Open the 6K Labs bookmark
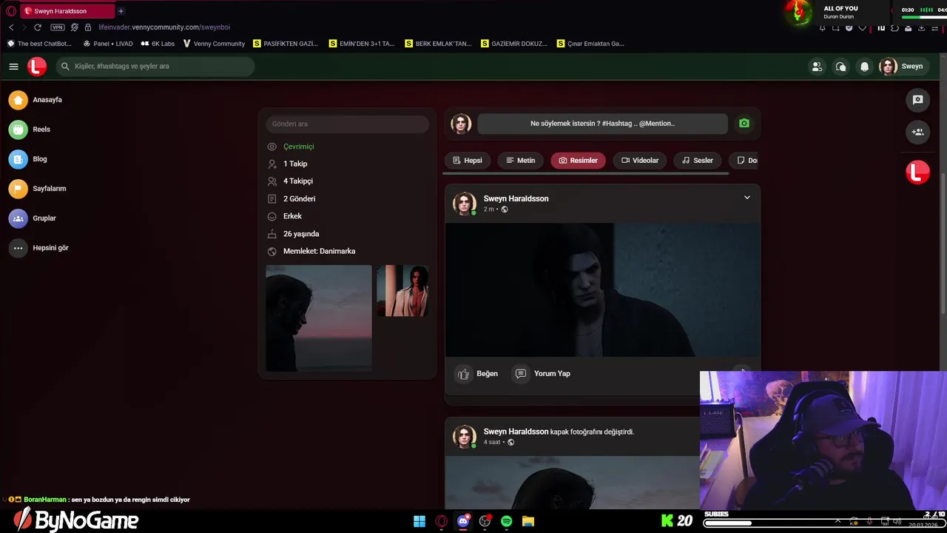947x533 pixels. [158, 44]
